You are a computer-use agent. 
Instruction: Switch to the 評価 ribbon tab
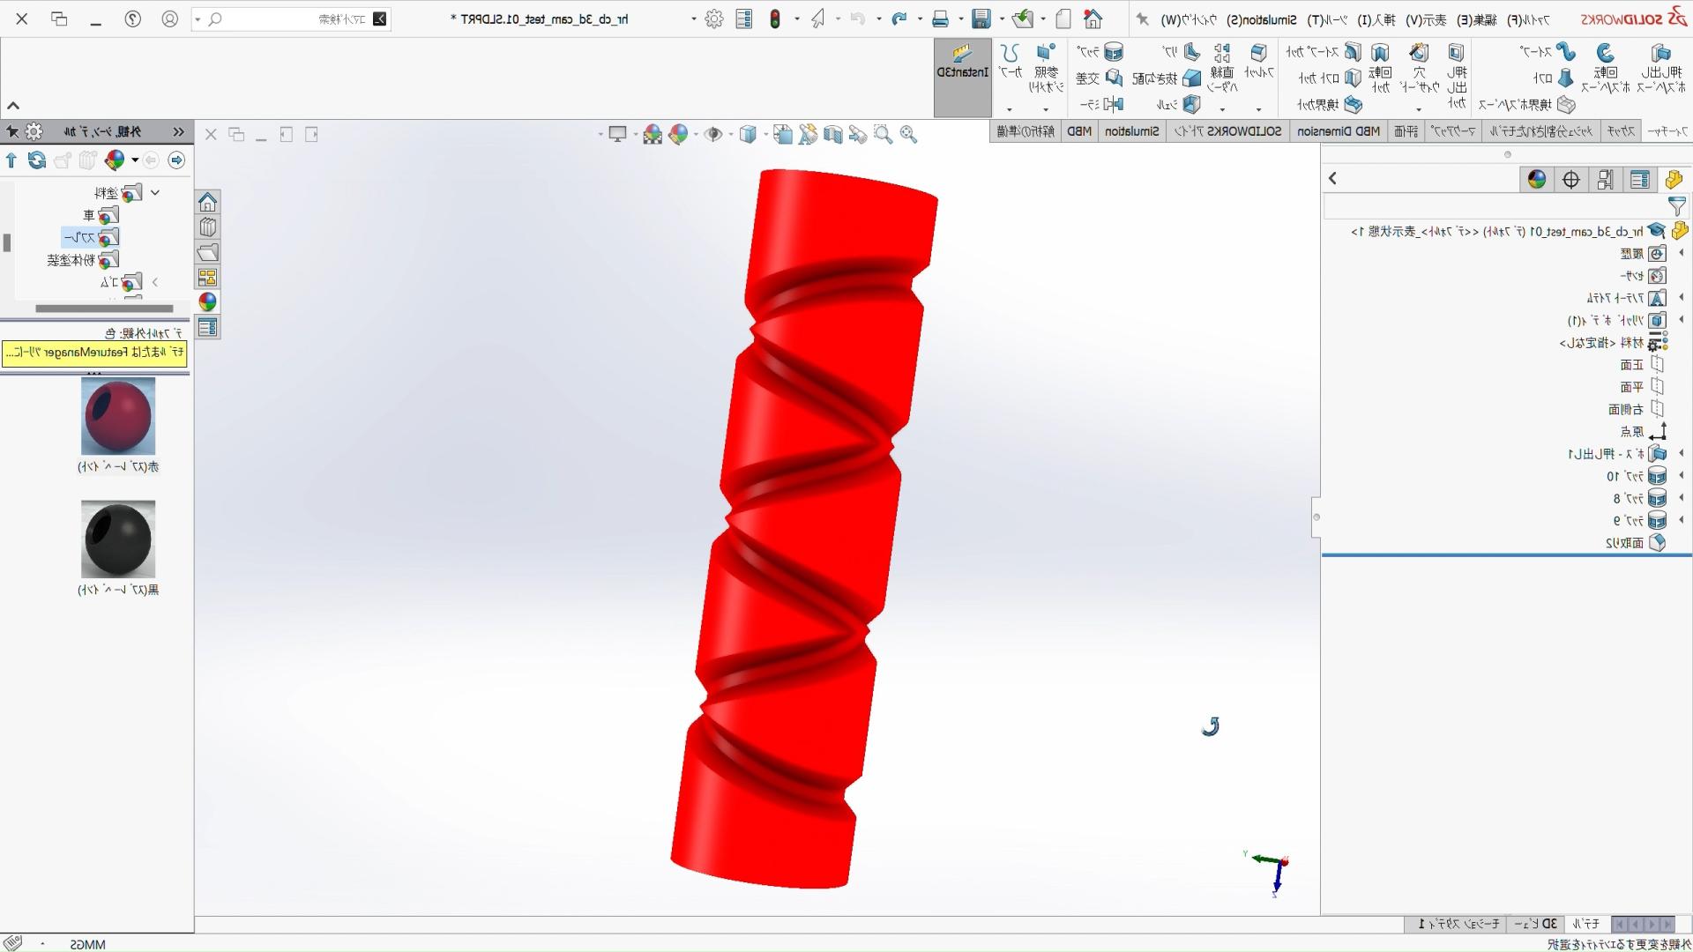click(x=1406, y=131)
